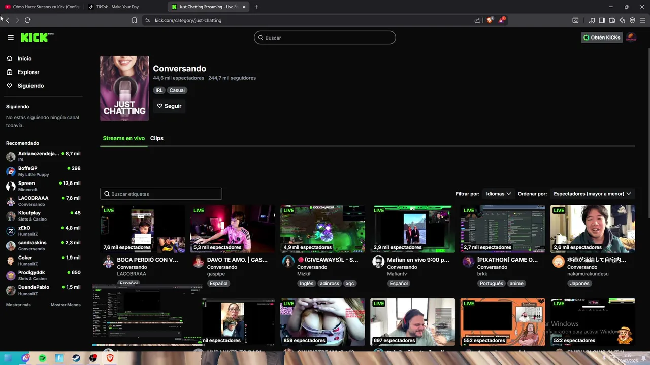650x365 pixels.
Task: Open recommended channel Prodigyddk
Action: (x=43, y=275)
